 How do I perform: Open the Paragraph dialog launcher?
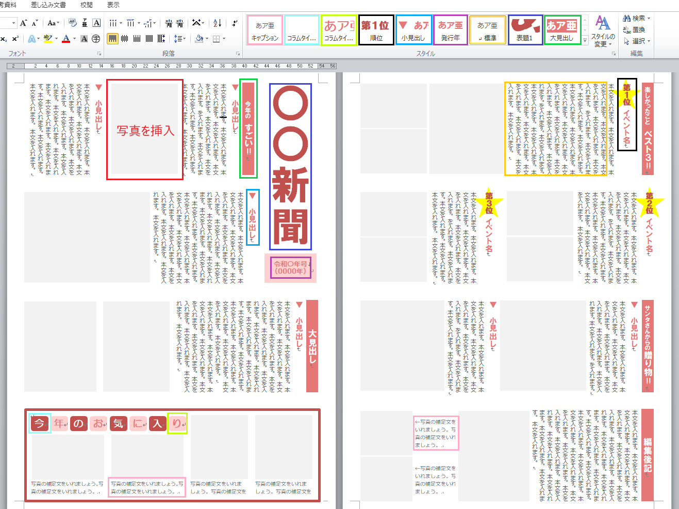(238, 54)
